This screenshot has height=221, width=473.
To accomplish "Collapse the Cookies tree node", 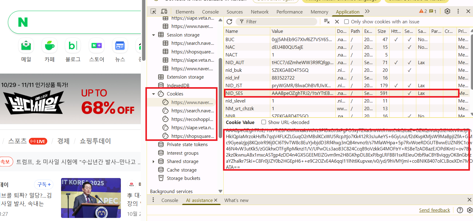I will pos(153,94).
